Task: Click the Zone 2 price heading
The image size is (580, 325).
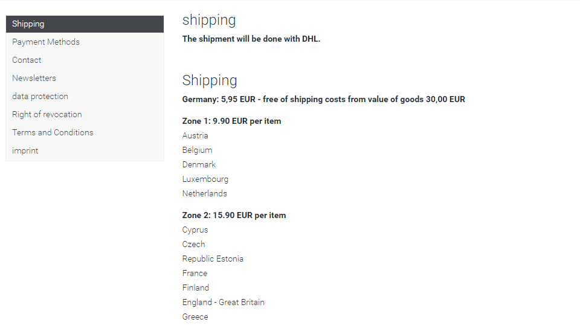Action: tap(234, 216)
